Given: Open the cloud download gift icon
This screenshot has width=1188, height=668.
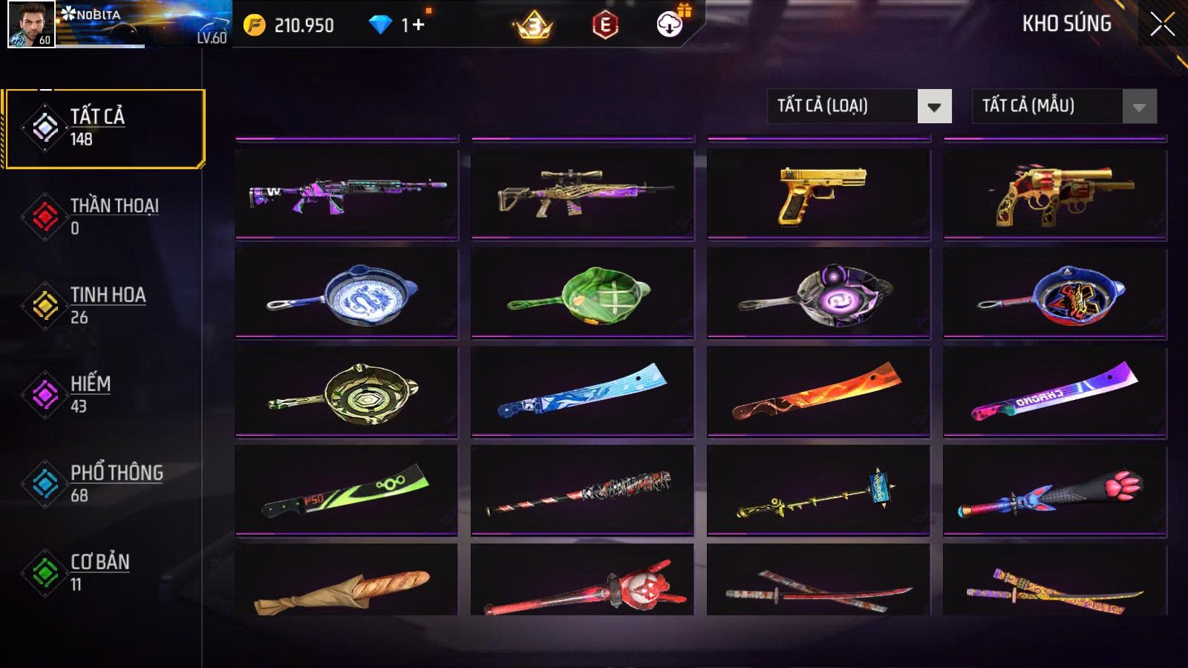Looking at the screenshot, I should [670, 24].
